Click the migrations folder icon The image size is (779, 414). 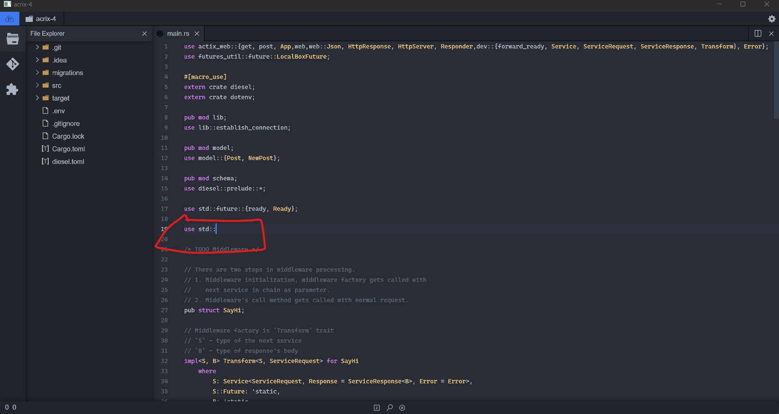pos(45,73)
